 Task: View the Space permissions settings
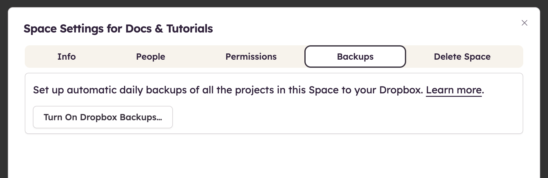click(x=251, y=57)
